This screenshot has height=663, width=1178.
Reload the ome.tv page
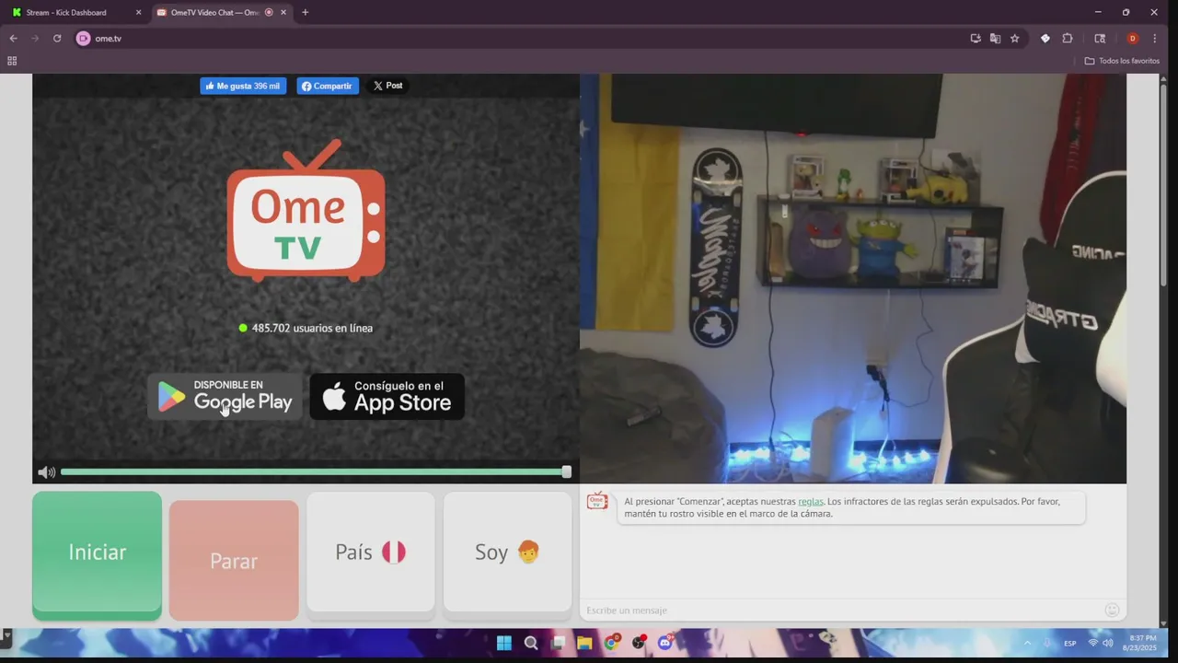point(57,39)
